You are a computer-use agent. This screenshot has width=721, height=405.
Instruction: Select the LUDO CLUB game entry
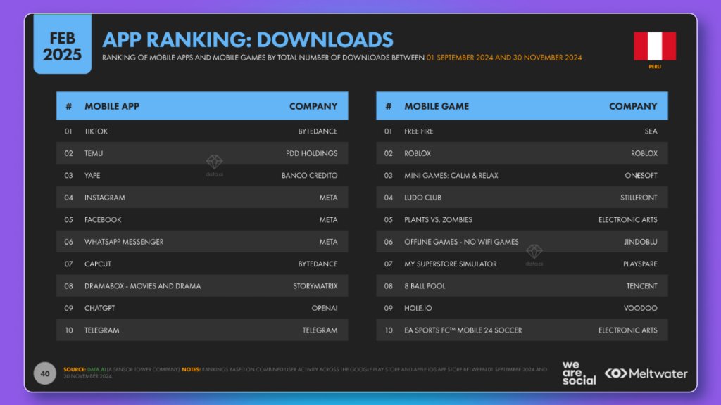pos(422,198)
